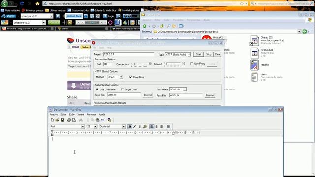
Task: Browse for the Pass File
Action: (x=210, y=95)
